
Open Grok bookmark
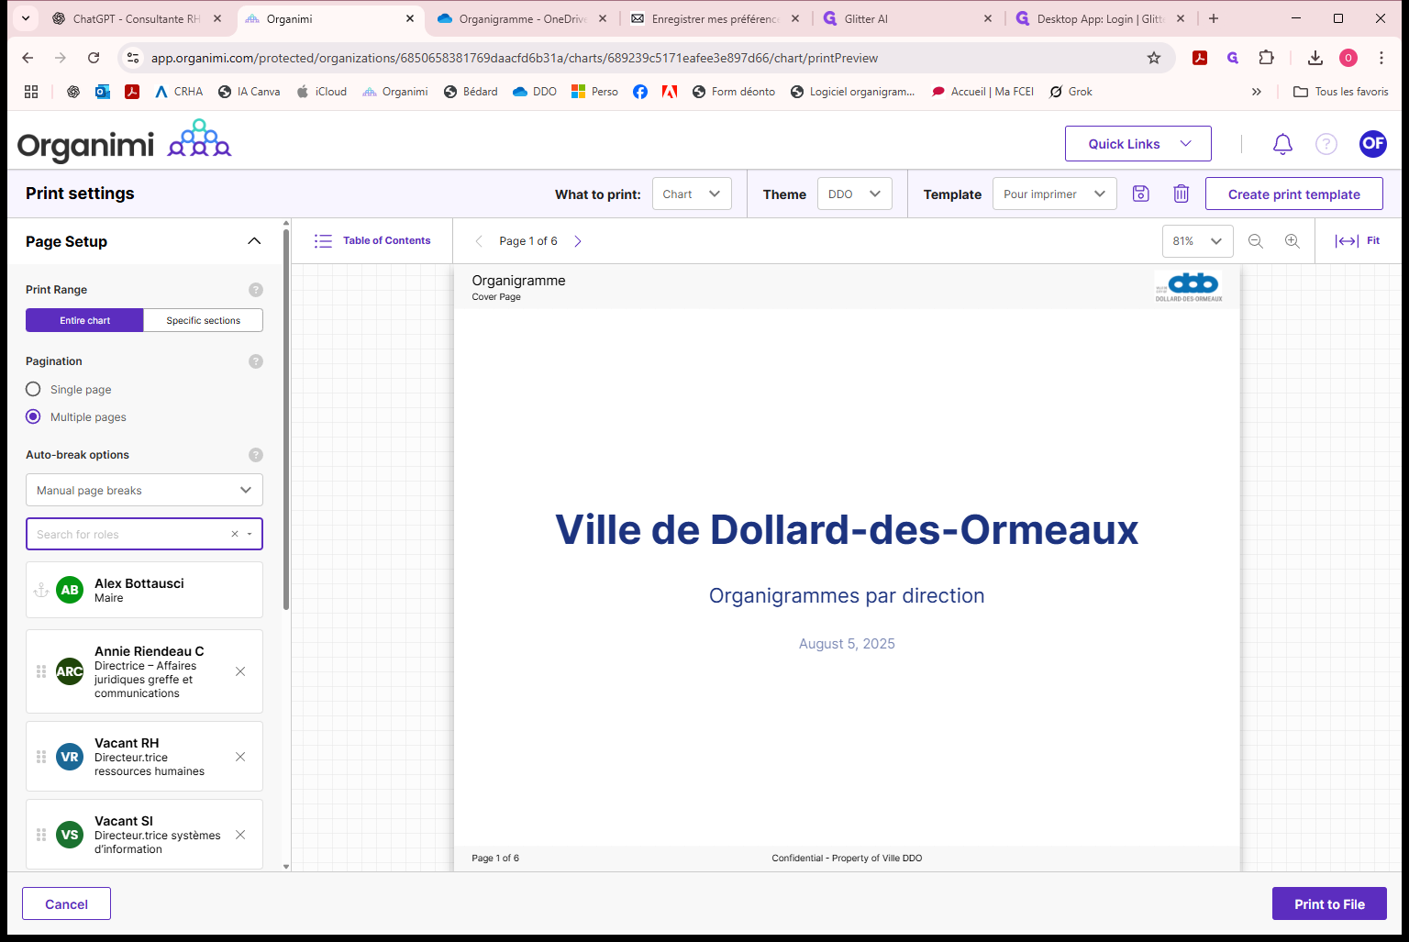(x=1071, y=92)
